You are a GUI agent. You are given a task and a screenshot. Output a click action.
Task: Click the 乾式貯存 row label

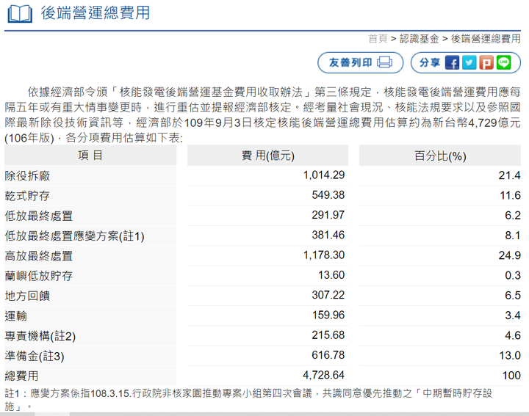coord(27,196)
